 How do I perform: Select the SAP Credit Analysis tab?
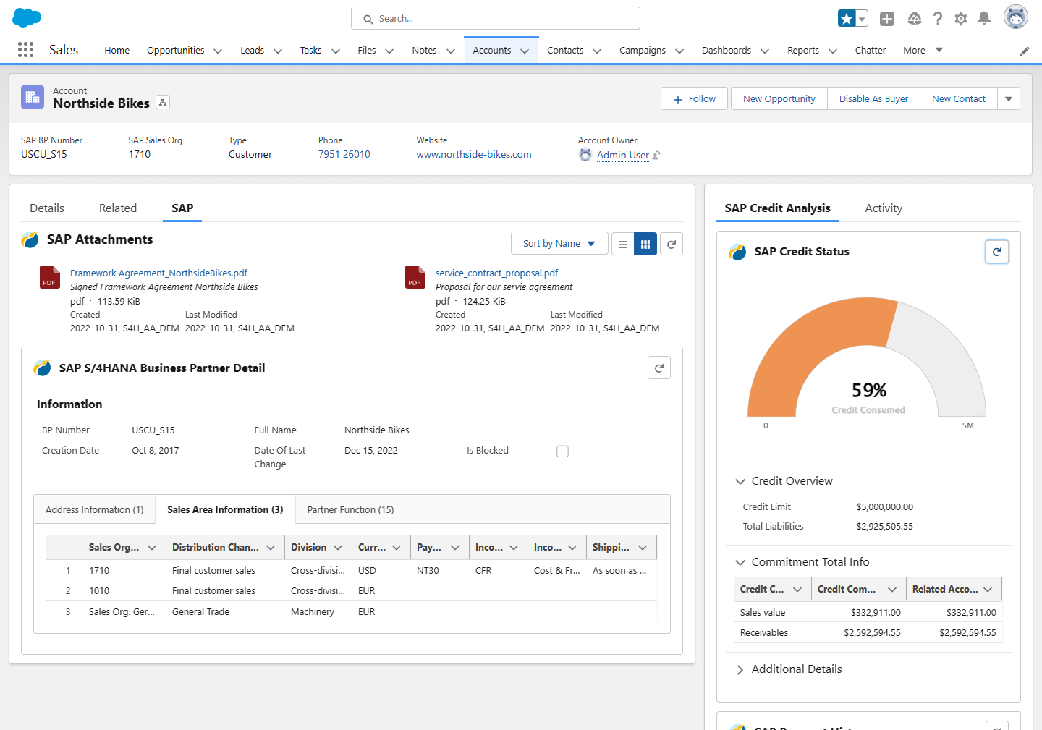(778, 208)
